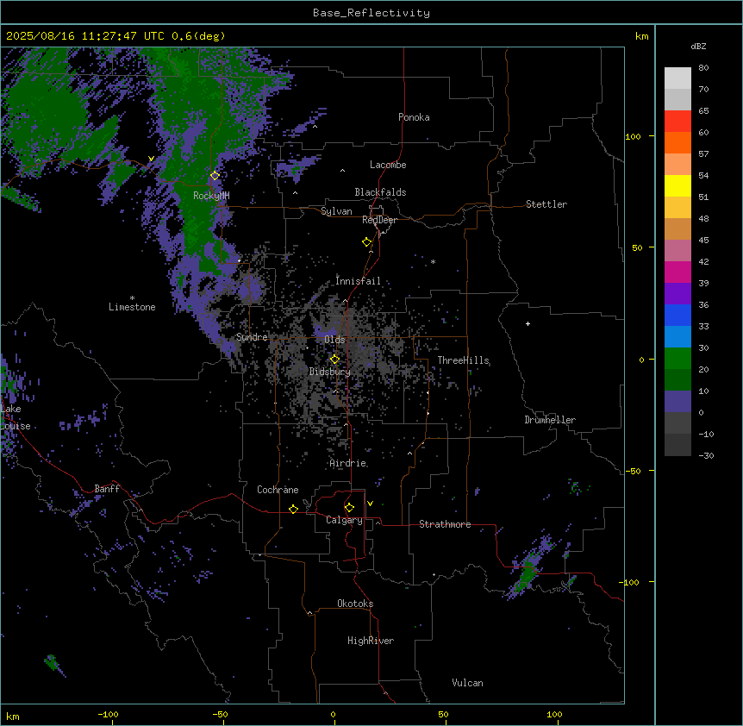Click the dBZ legend heading
Image resolution: width=743 pixels, height=726 pixels.
pos(698,46)
